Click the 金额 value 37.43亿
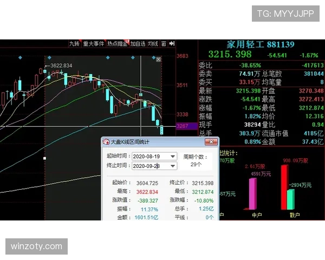 coord(313,142)
